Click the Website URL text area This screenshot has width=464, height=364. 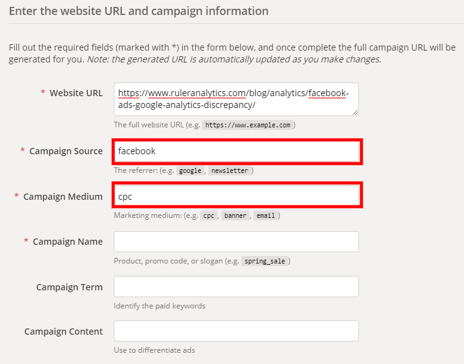(x=236, y=99)
